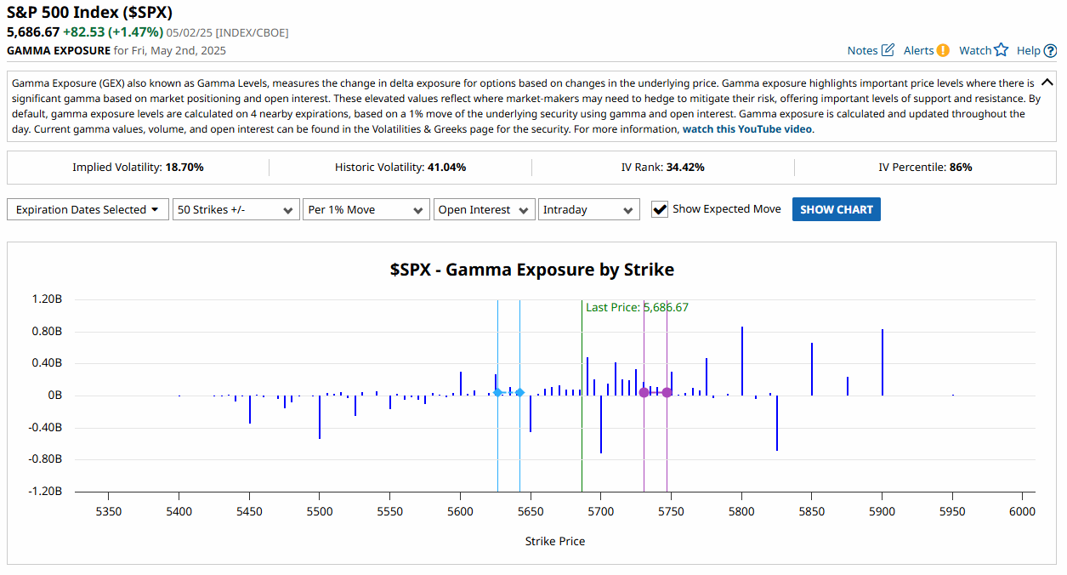
Task: Click the positive bar at strike 5875
Action: (x=848, y=386)
